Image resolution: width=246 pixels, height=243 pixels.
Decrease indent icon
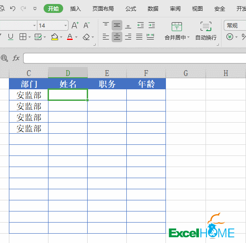(141, 25)
